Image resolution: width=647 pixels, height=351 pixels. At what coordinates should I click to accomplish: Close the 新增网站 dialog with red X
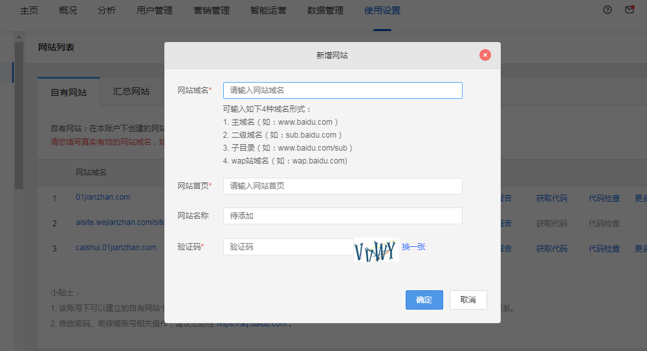485,55
